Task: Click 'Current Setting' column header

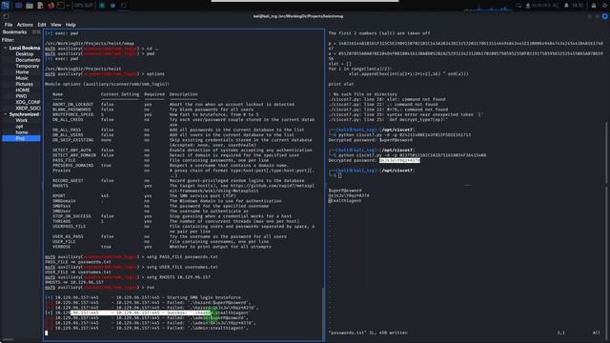Action: coord(120,94)
